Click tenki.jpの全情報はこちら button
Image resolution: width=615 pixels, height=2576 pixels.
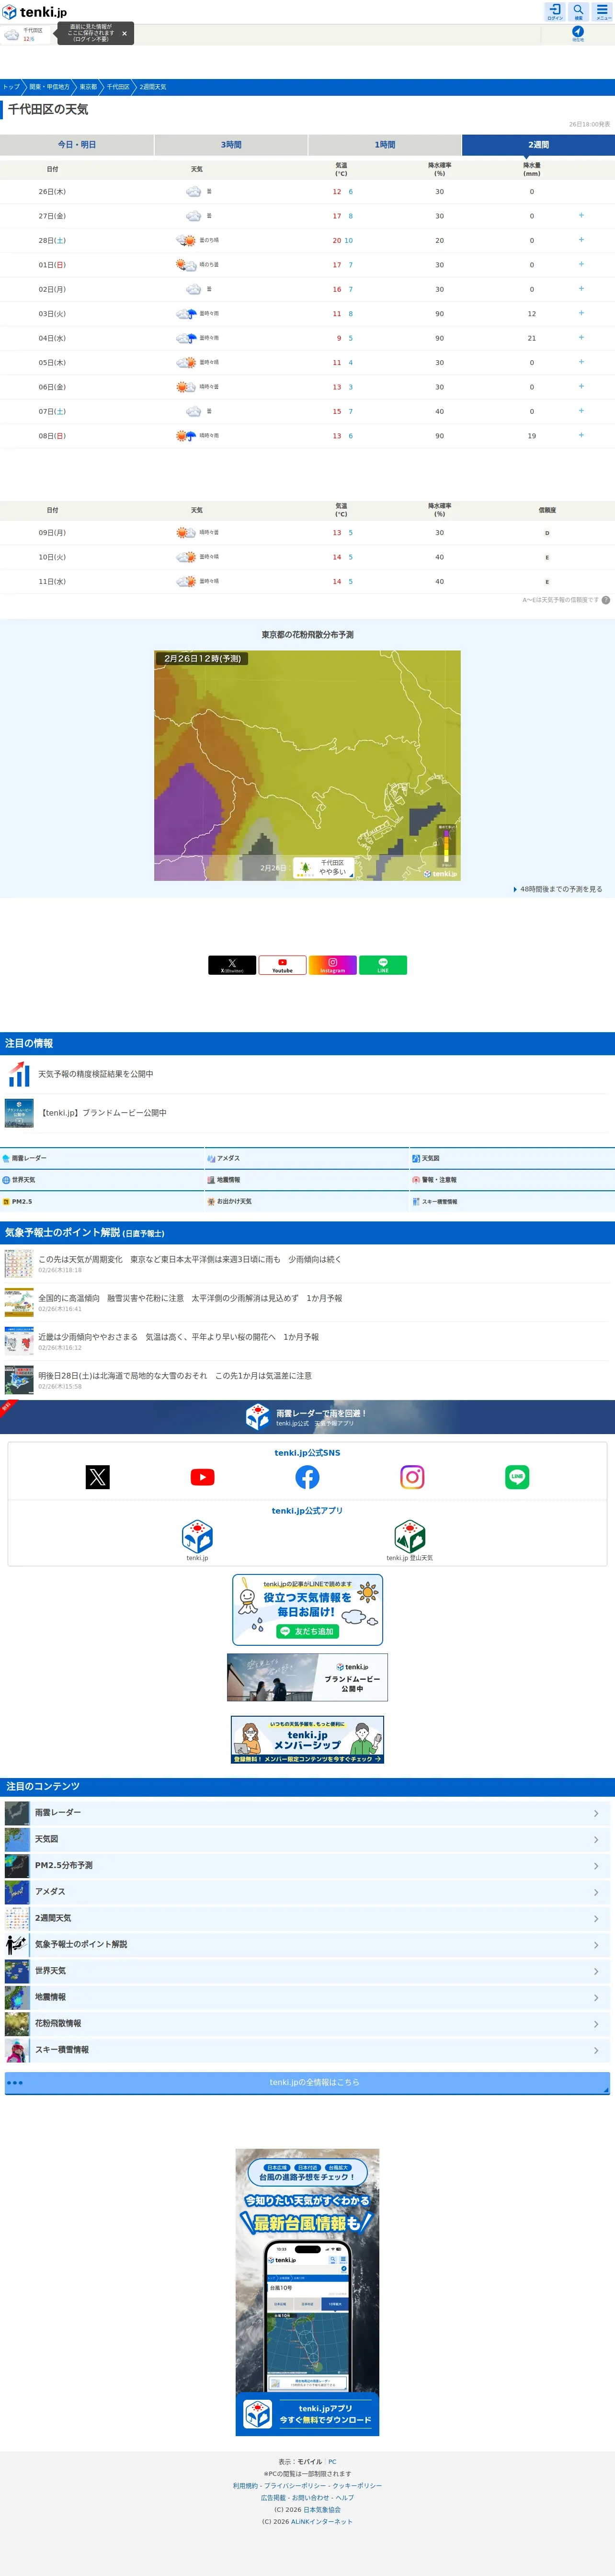pyautogui.click(x=307, y=2083)
